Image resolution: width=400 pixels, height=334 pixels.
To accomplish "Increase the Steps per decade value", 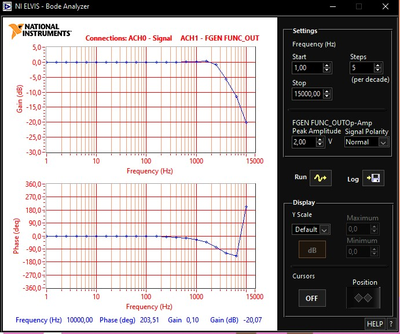I will point(377,66).
